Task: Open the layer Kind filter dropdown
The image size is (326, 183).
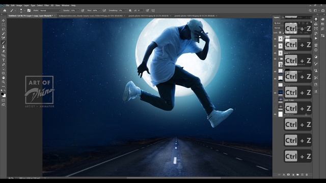Action: click(279, 23)
